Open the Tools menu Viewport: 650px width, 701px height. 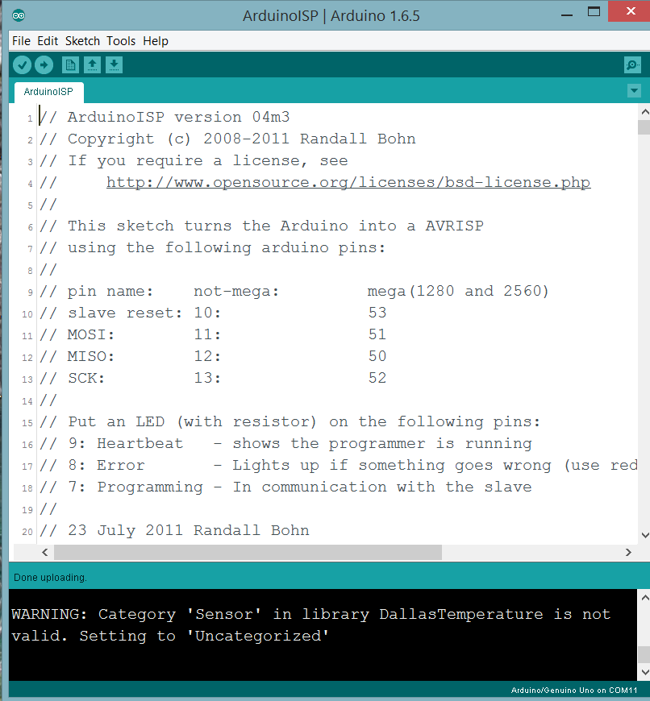pos(121,41)
